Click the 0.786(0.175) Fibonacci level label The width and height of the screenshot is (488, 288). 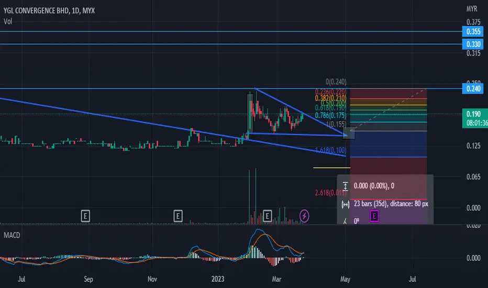tap(330, 116)
